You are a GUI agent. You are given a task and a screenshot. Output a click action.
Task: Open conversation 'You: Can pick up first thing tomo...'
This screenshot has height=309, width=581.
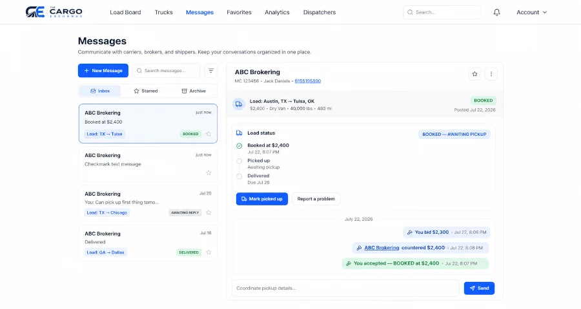[148, 203]
